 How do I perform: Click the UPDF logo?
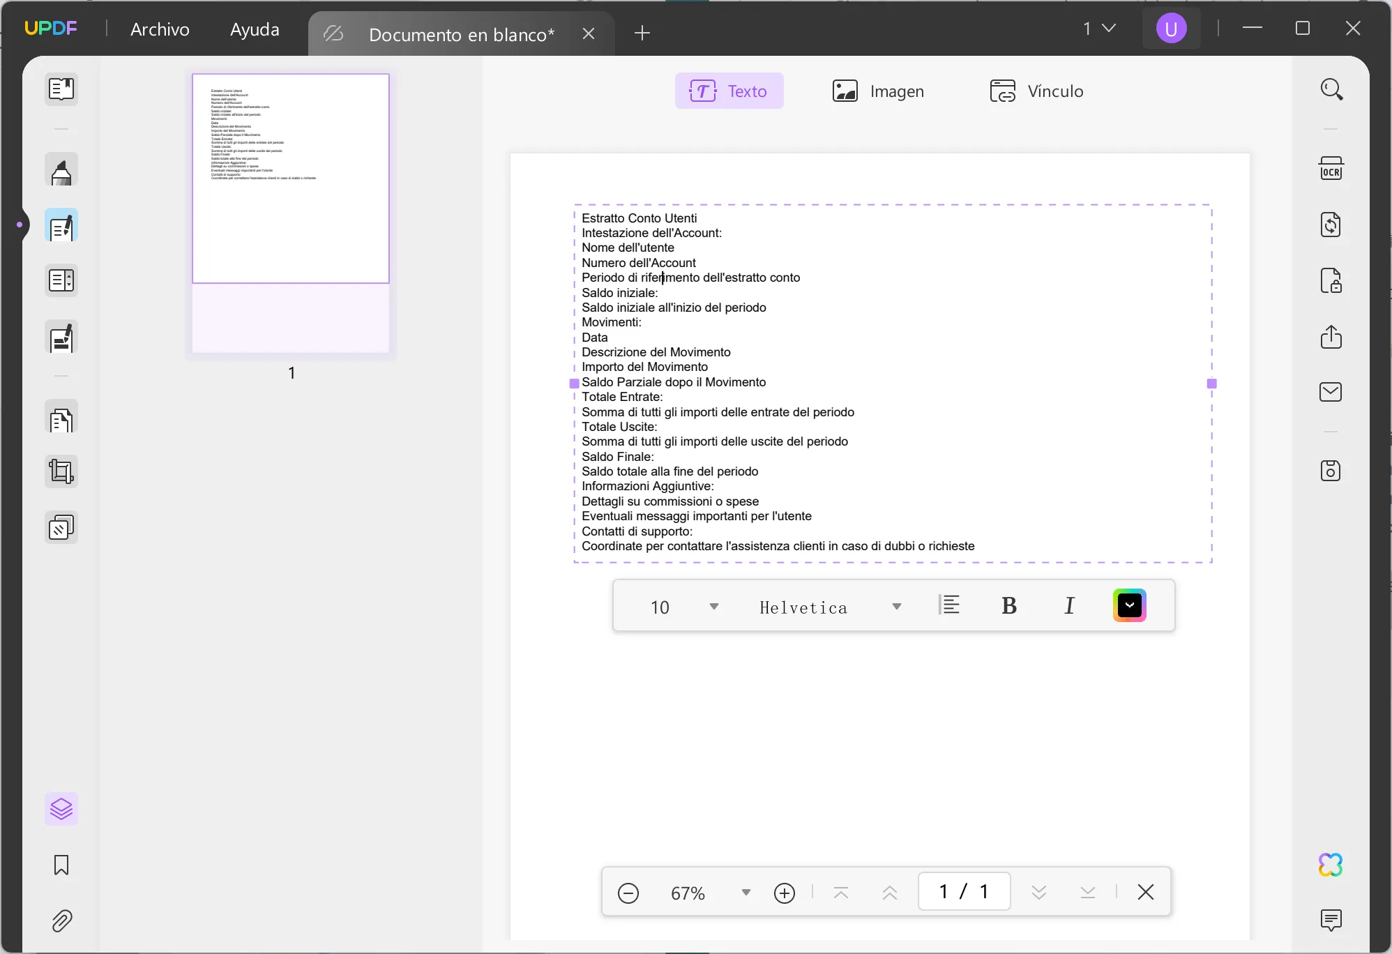coord(51,28)
